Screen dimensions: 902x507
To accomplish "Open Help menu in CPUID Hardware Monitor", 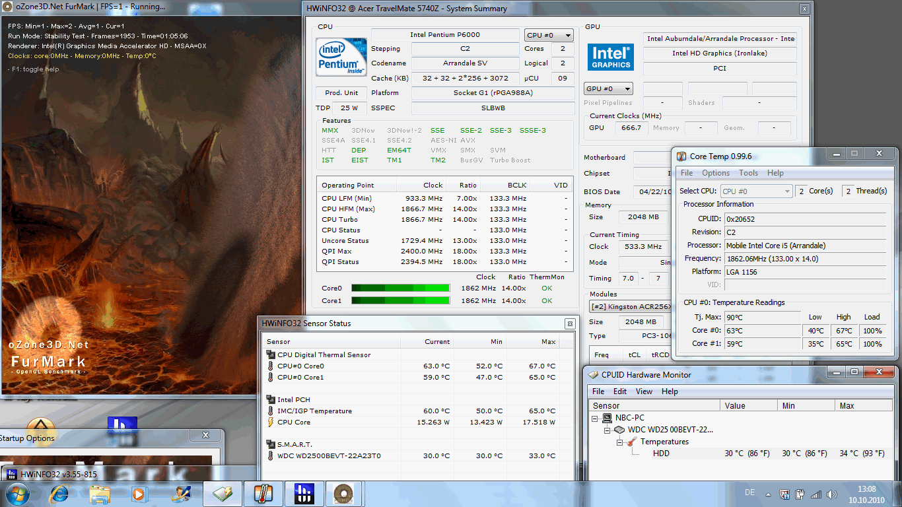I will 670,391.
